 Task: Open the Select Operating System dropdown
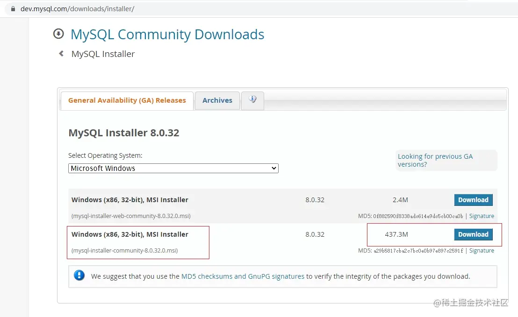173,168
